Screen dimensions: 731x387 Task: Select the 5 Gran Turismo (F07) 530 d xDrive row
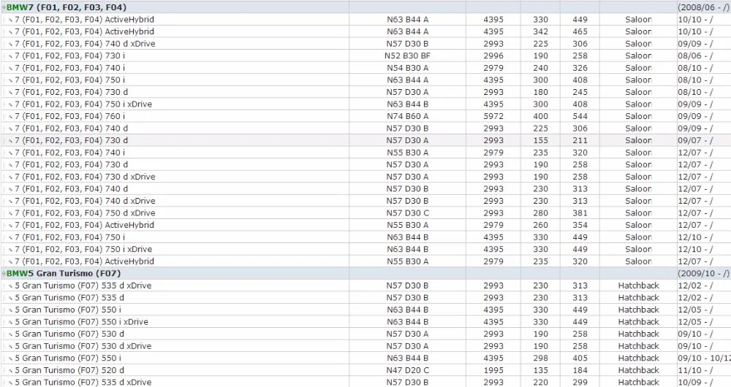point(365,346)
